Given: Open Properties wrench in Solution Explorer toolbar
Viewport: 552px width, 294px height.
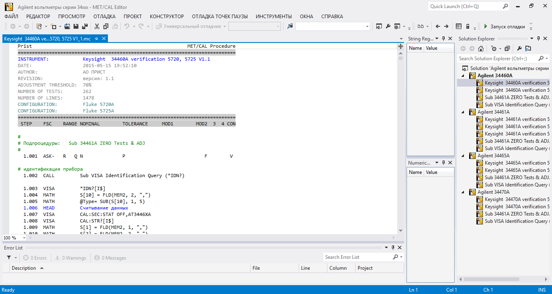Looking at the screenshot, I should click(520, 49).
